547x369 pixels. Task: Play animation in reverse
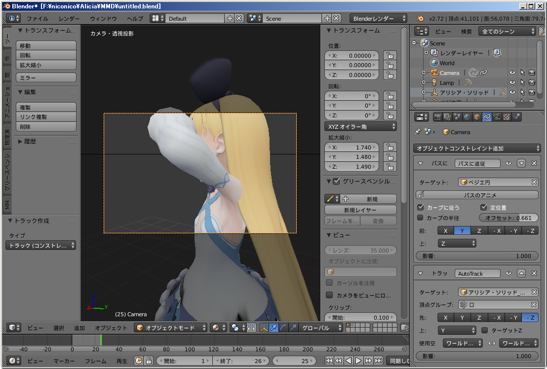[x=348, y=361]
